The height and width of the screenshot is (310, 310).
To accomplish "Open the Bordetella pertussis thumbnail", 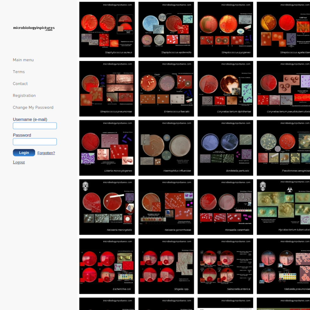I will point(225,148).
